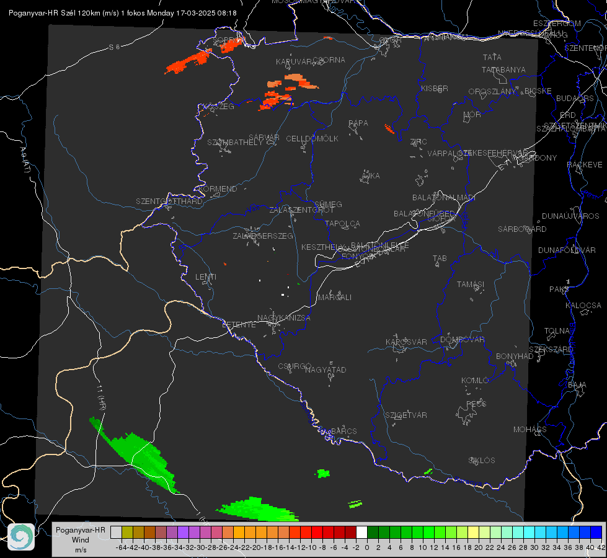Click the SZEKSZÁRD city label
607x558 pixels.
551,350
